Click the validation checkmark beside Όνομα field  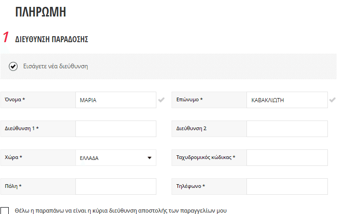161,100
